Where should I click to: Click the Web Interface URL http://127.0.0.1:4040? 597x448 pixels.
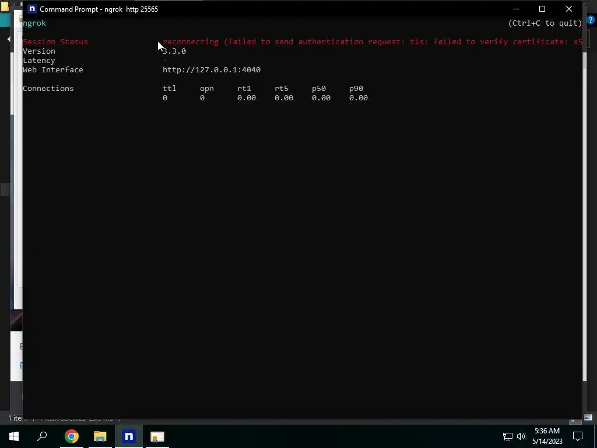(x=211, y=70)
